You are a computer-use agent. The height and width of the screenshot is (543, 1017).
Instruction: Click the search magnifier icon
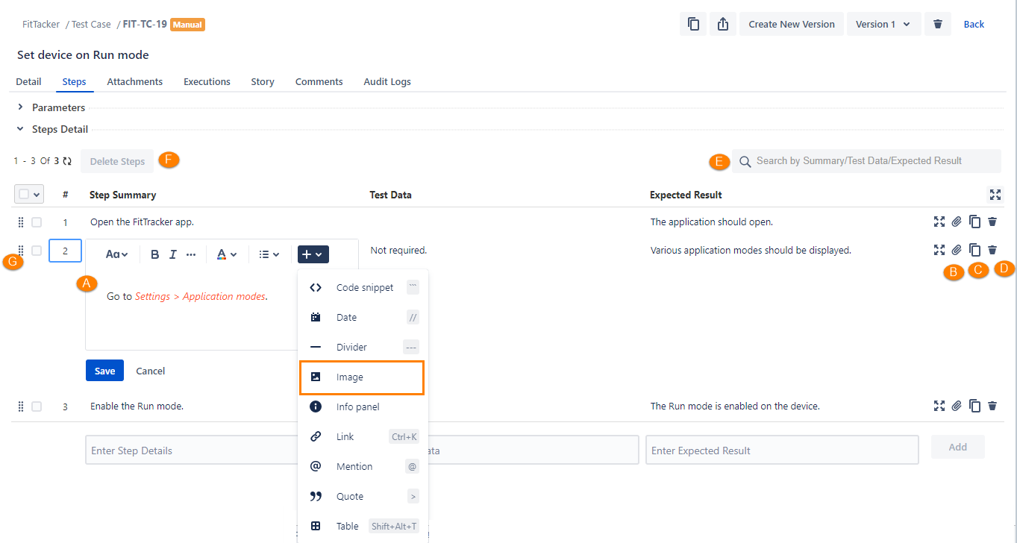[745, 161]
